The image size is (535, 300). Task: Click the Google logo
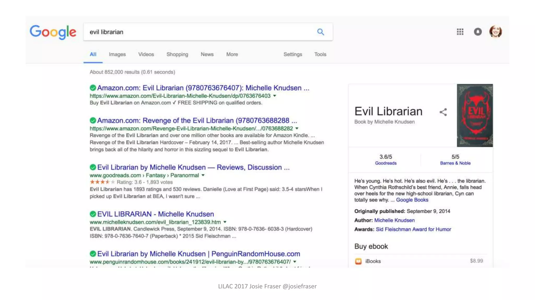(53, 32)
